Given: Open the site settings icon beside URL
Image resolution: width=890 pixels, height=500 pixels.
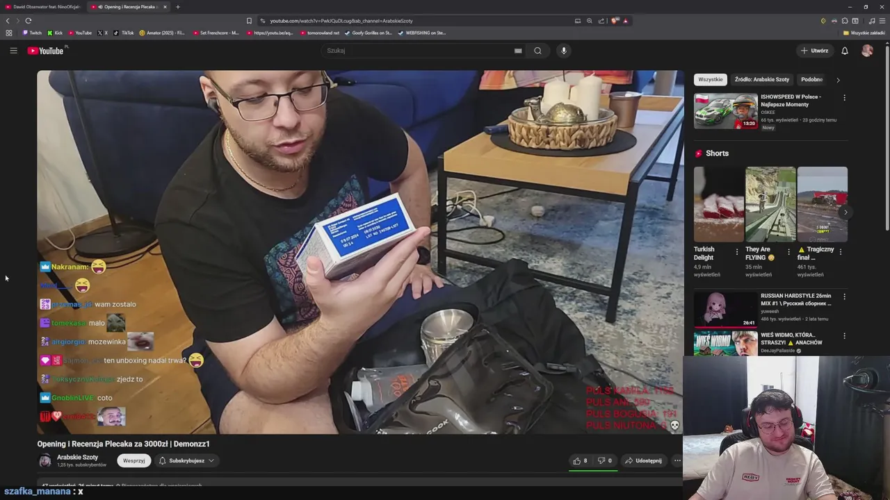Looking at the screenshot, I should (262, 21).
